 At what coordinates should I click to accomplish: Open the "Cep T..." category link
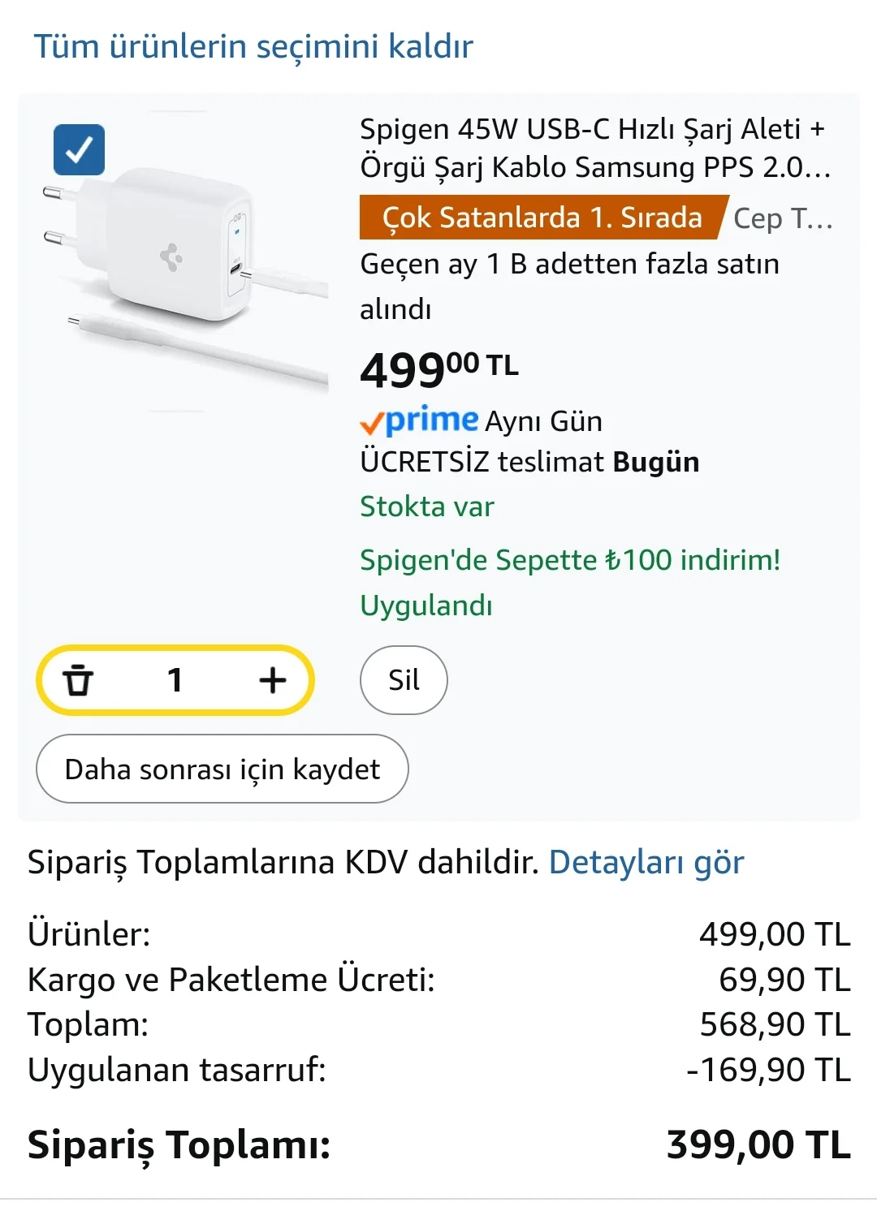(x=782, y=218)
